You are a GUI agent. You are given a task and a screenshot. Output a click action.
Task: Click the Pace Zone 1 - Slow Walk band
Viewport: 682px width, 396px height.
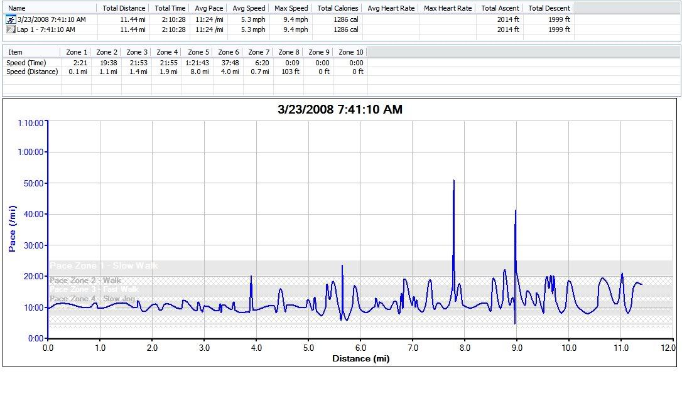coord(104,266)
